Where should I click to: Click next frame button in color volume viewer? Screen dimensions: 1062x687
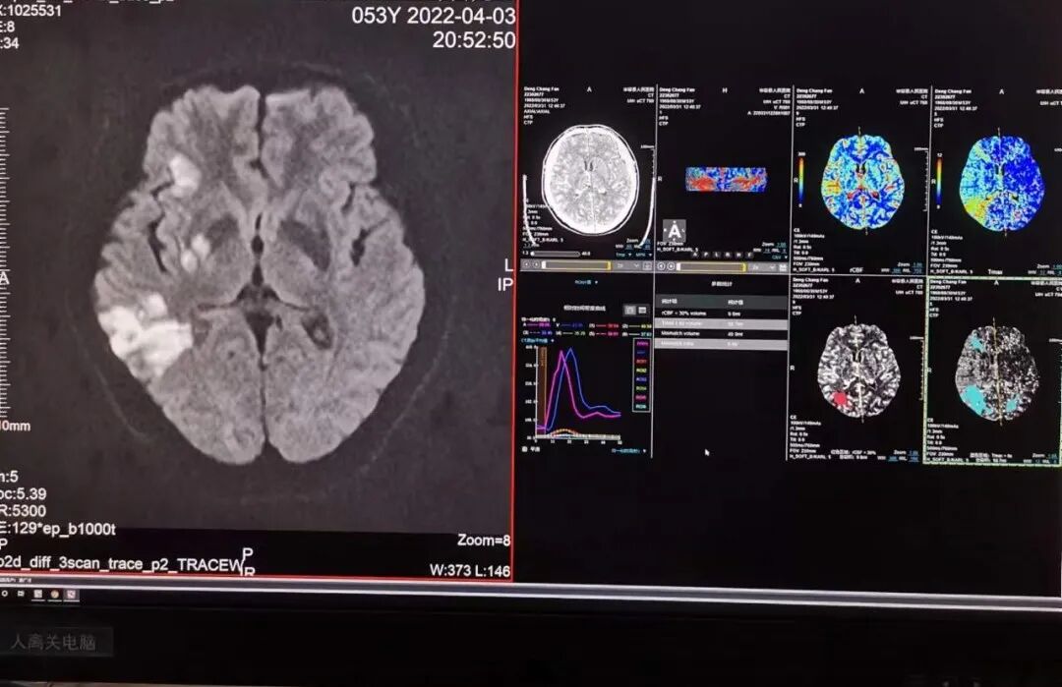(x=672, y=266)
